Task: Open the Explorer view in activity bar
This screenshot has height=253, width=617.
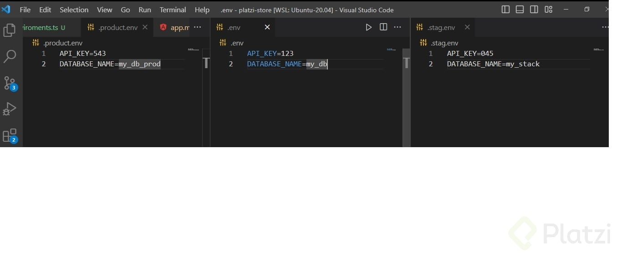Action: point(10,30)
